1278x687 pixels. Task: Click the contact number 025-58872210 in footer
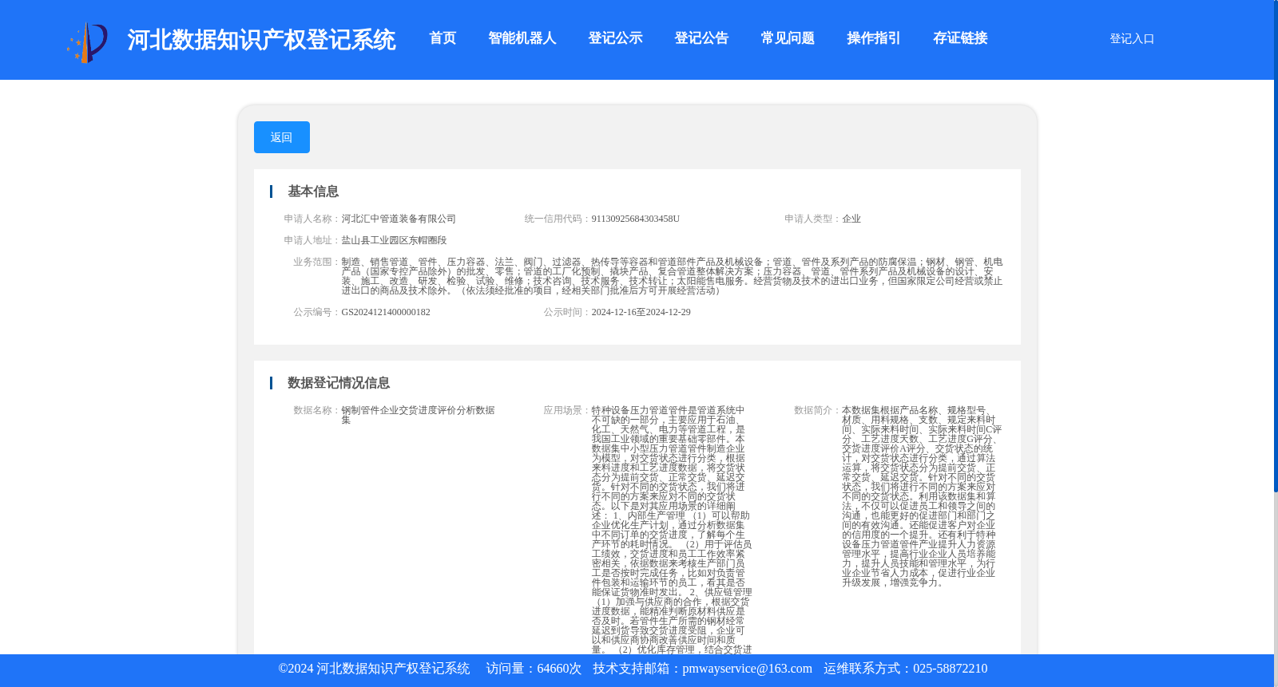click(x=950, y=669)
